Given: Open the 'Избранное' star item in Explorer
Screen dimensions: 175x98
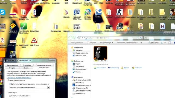Looking at the screenshot, I should tap(77, 48).
